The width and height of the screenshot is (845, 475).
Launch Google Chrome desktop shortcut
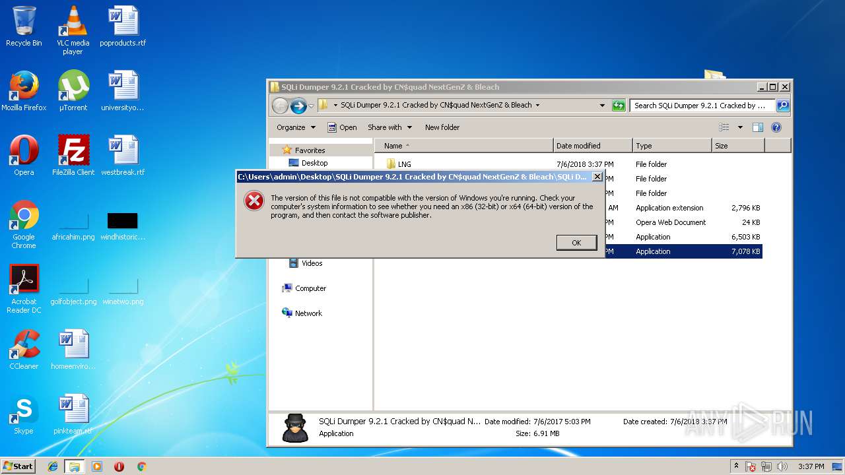click(24, 224)
